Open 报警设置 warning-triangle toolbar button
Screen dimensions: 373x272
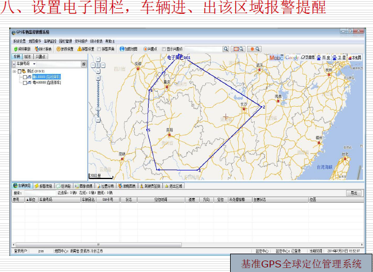point(86,49)
